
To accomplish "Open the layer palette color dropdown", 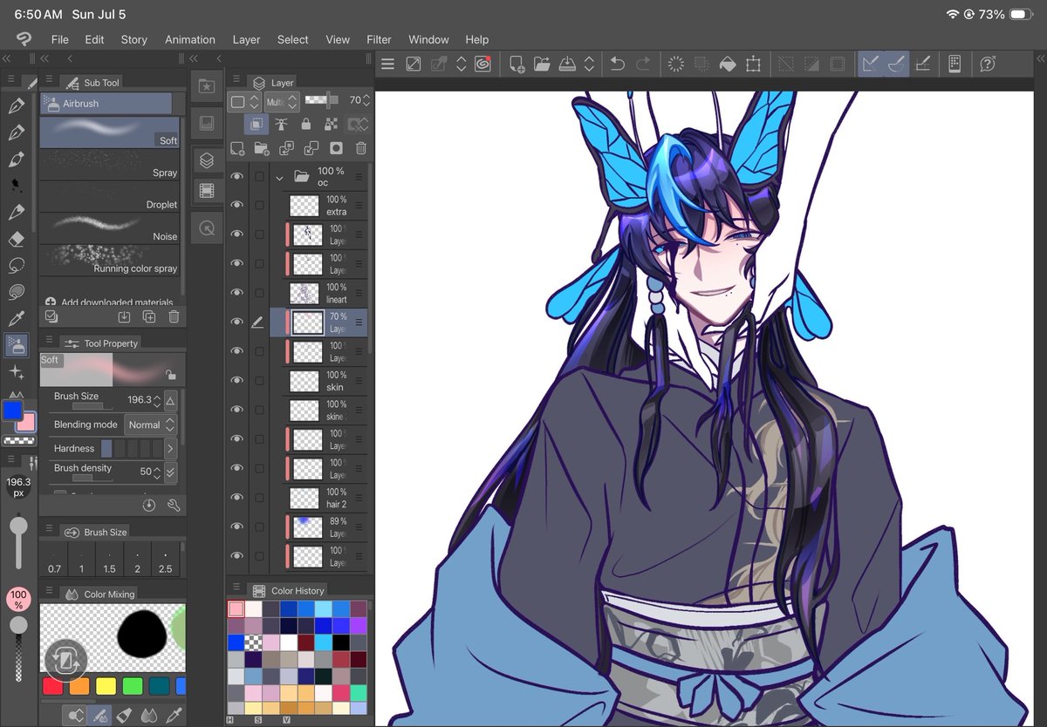I will 244,101.
